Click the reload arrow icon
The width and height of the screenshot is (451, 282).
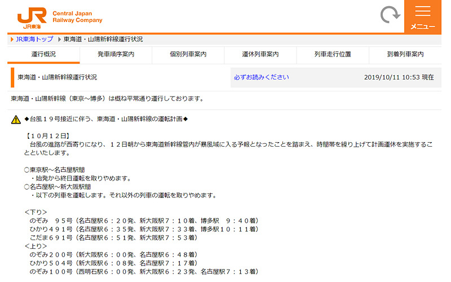(390, 15)
